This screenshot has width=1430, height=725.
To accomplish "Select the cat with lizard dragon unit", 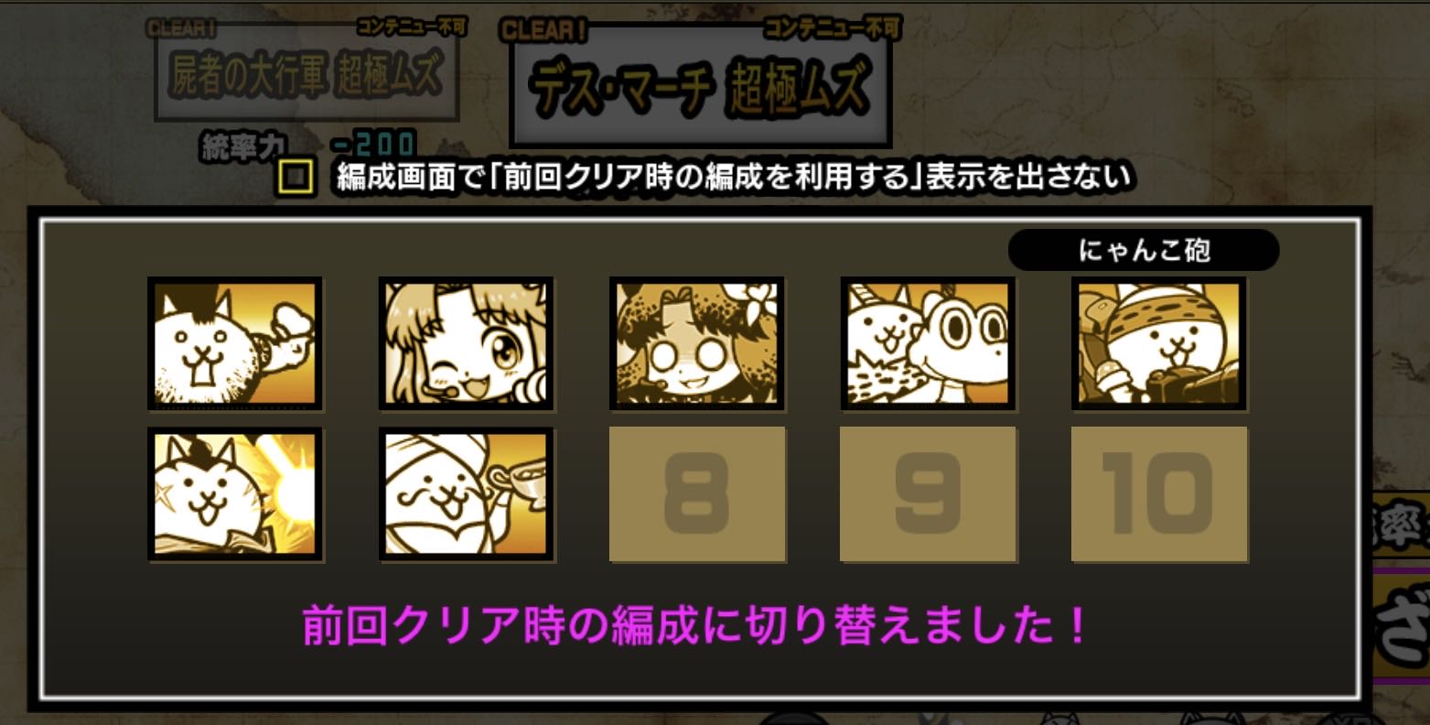I will click(928, 343).
